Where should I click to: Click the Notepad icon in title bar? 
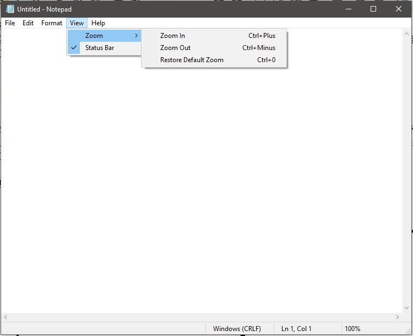(x=10, y=9)
